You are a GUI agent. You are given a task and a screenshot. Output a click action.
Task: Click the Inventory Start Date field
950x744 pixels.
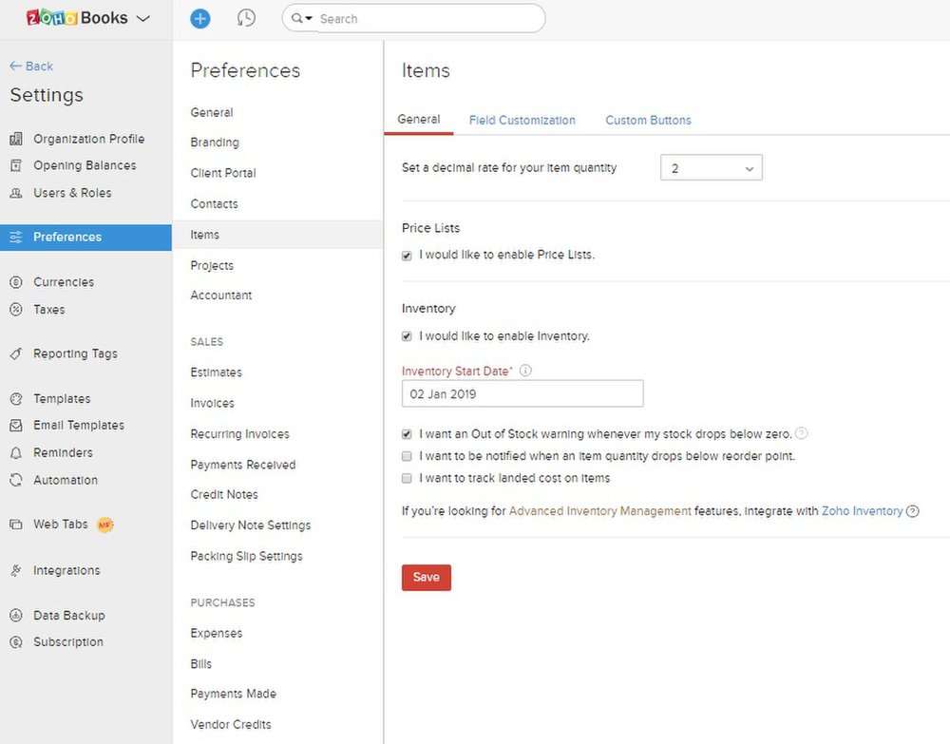click(522, 393)
